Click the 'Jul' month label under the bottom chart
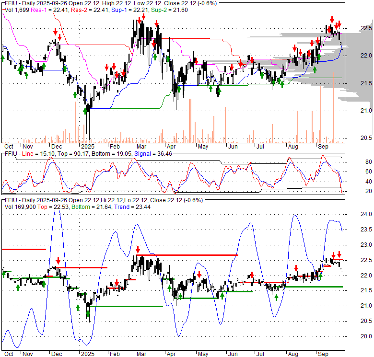 260,354
